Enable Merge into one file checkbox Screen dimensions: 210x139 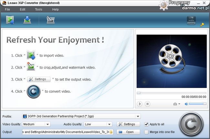coord(147,132)
